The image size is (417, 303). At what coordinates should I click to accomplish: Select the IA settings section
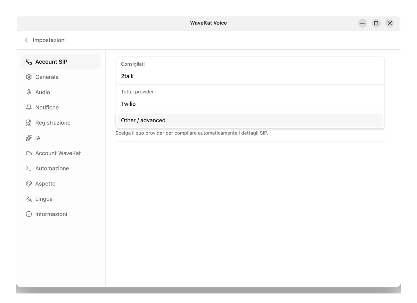pos(61,138)
